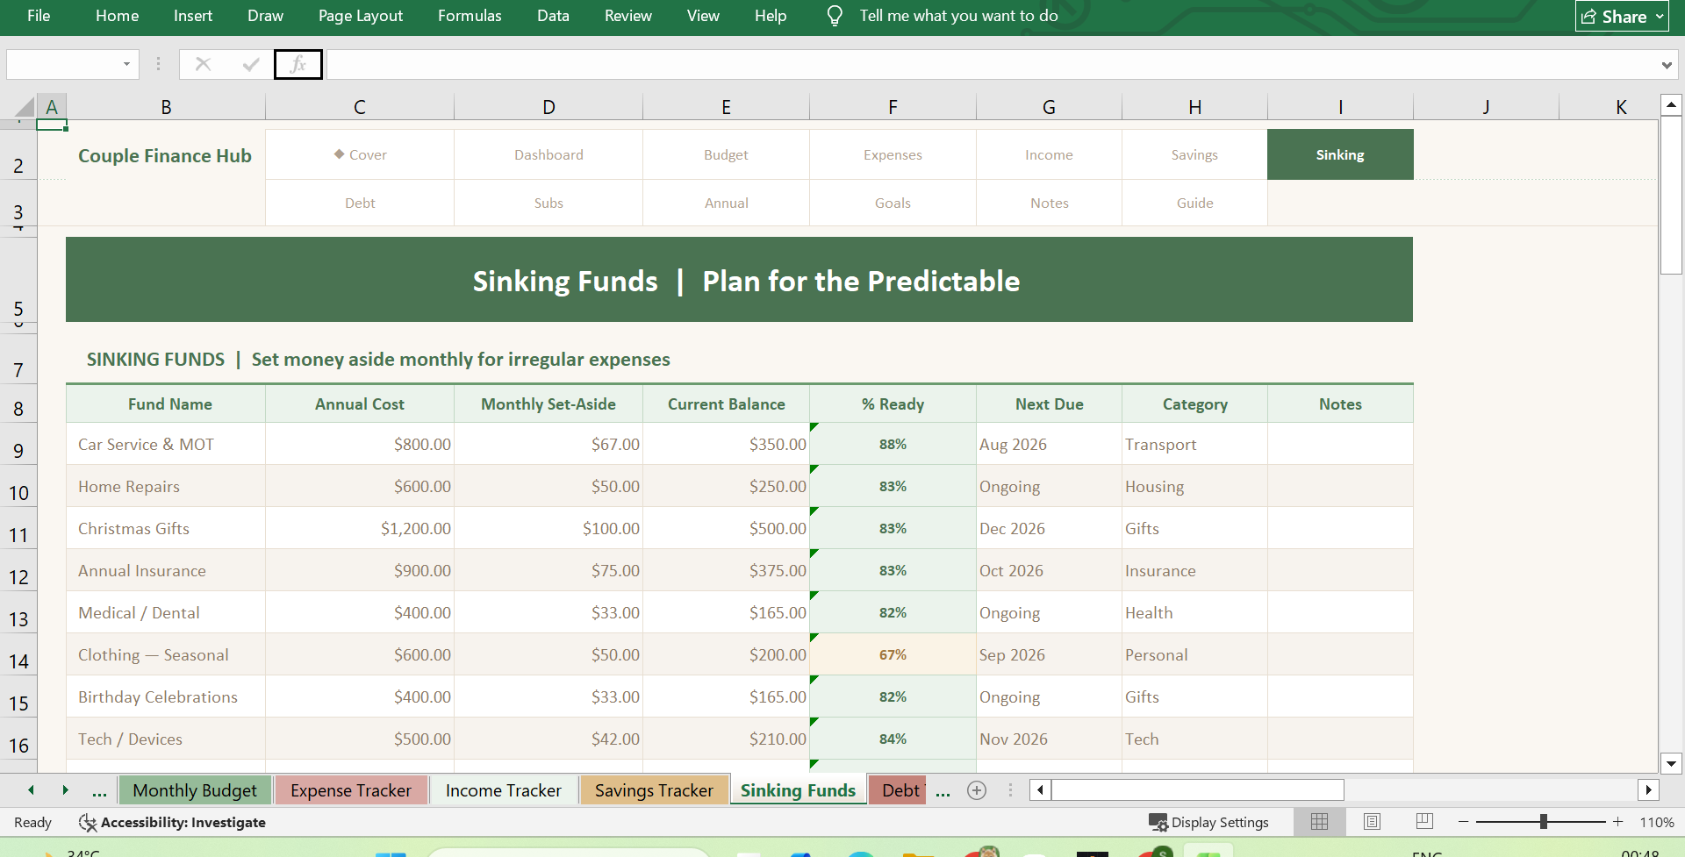
Task: Select the Christmas Gifts cell
Action: click(x=166, y=528)
